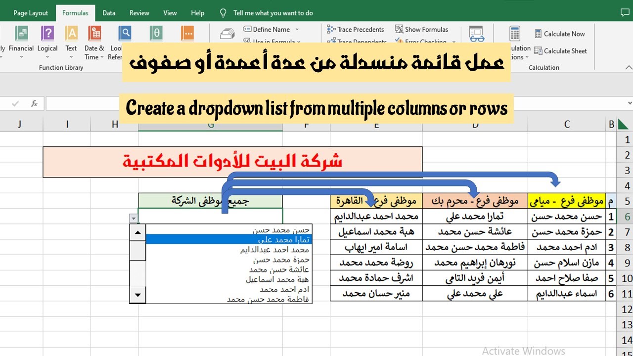Click the Tell me lightbulb icon
Viewport: 633px width, 356px height.
tap(223, 13)
